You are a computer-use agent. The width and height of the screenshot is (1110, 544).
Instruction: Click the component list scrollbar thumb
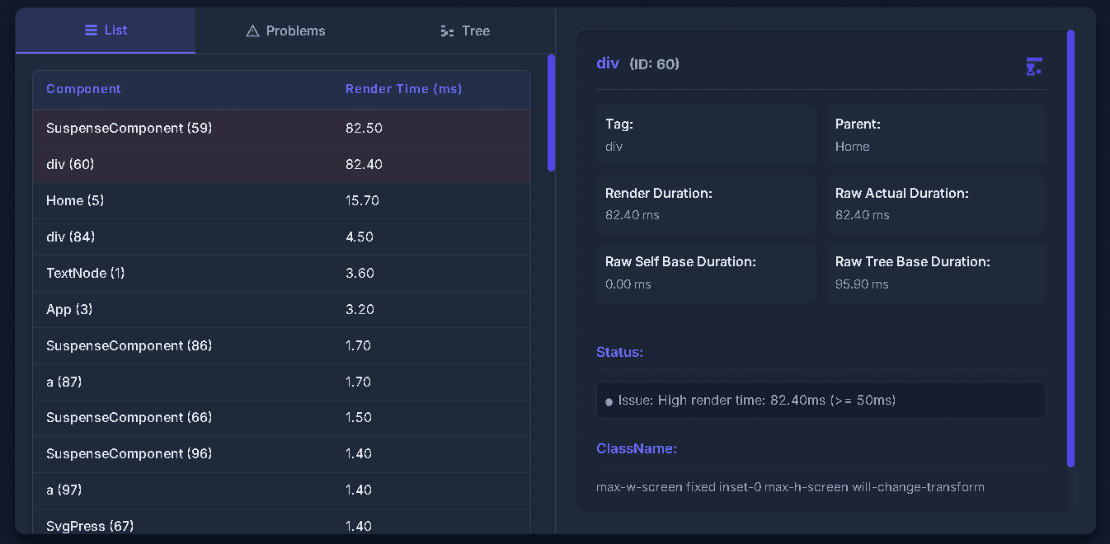pyautogui.click(x=551, y=113)
